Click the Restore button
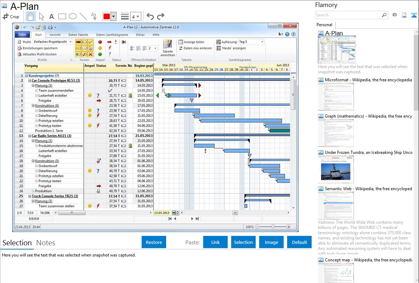The width and height of the screenshot is (419, 283). (x=154, y=242)
